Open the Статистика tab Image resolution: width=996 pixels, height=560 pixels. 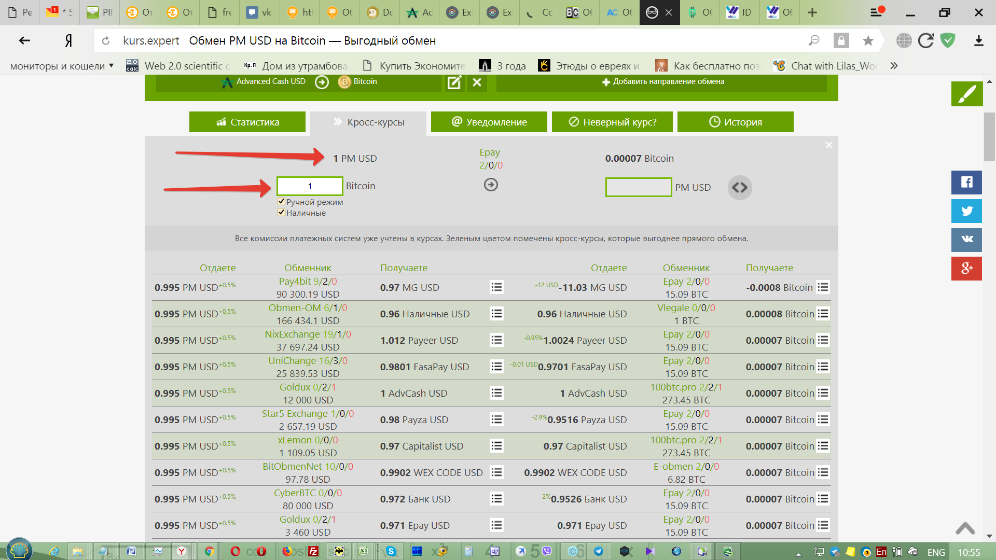coord(247,122)
